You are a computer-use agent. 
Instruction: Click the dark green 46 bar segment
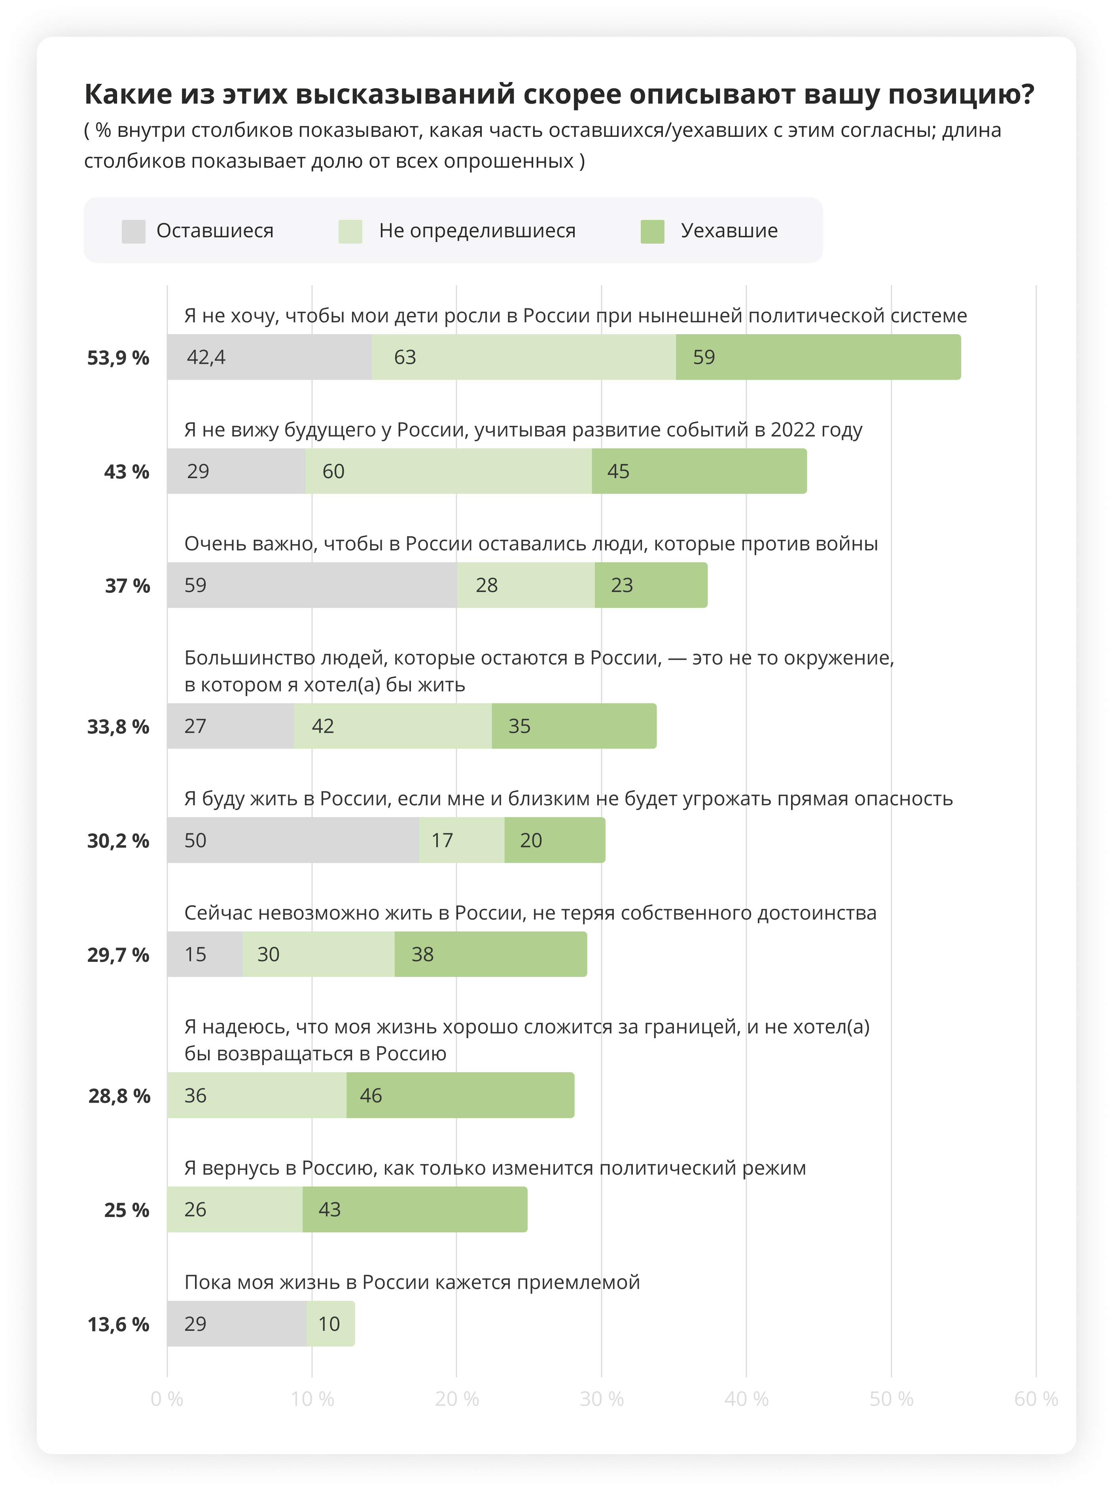460,1096
